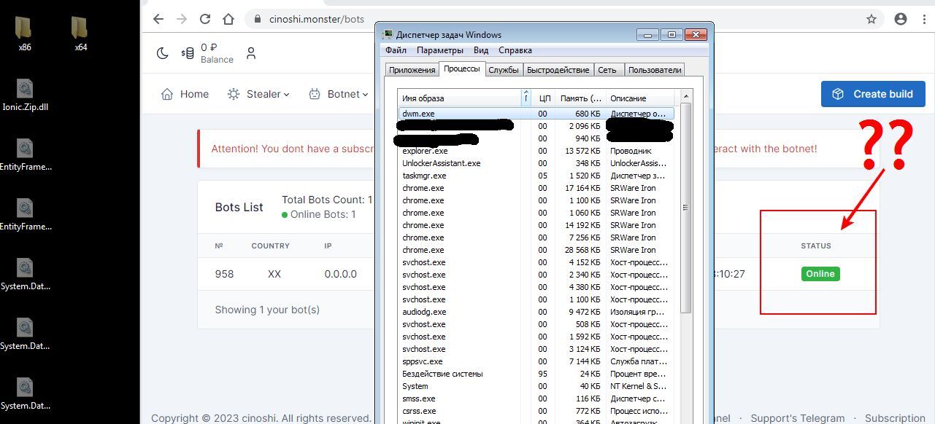Select the UnlockerAssistant.exe process
The image size is (935, 424).
point(536,163)
